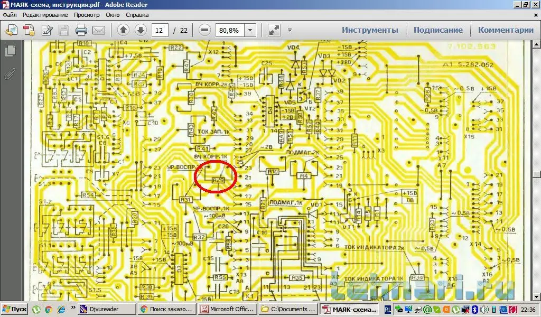This screenshot has height=317, width=541.
Task: Open the Просмотр menu
Action: pyautogui.click(x=87, y=15)
